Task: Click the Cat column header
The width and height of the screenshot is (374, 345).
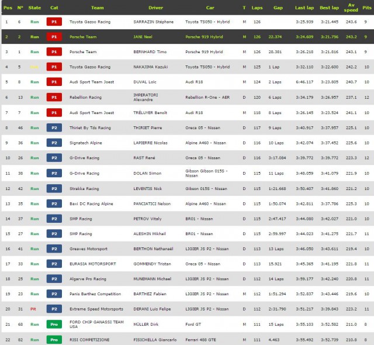Action: (x=54, y=8)
